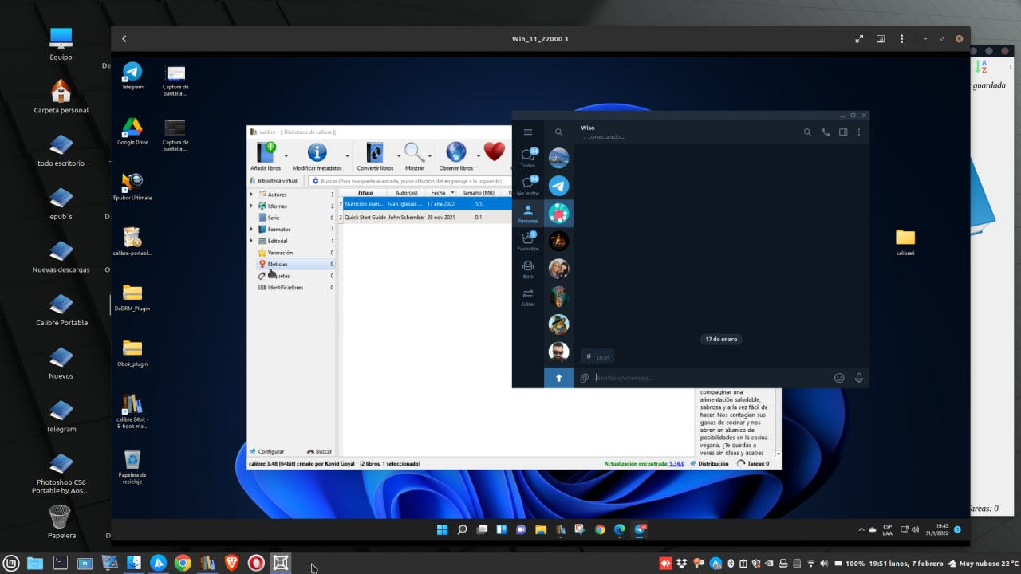Open the Mostrar dropdown arrow
The height and width of the screenshot is (574, 1021).
tap(430, 155)
